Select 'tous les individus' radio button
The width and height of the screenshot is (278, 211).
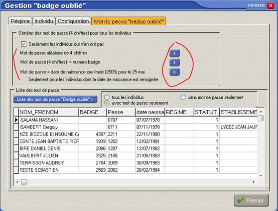click(107, 97)
